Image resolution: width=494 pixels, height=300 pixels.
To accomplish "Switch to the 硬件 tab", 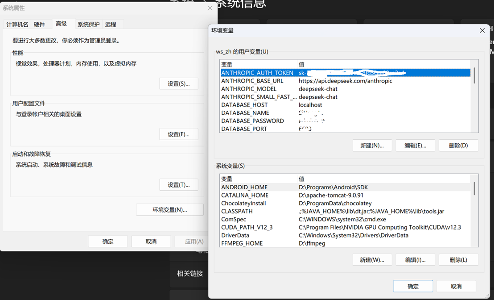I will point(41,24).
